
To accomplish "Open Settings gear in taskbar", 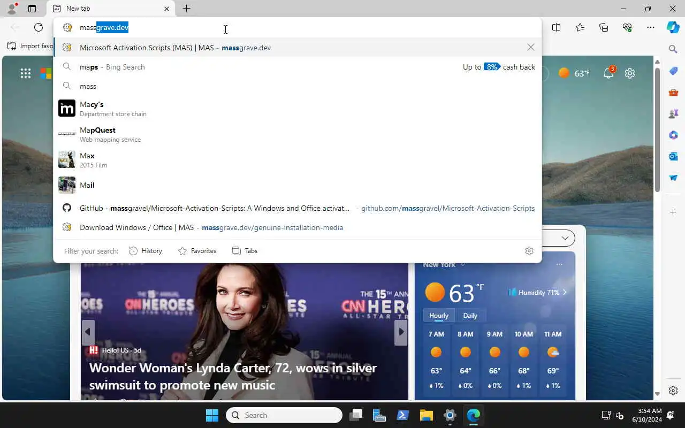I will (x=450, y=415).
